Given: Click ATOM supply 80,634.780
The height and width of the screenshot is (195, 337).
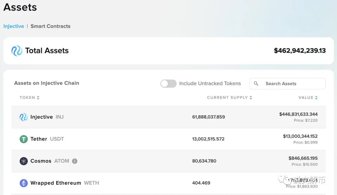Looking at the screenshot, I should (204, 161).
